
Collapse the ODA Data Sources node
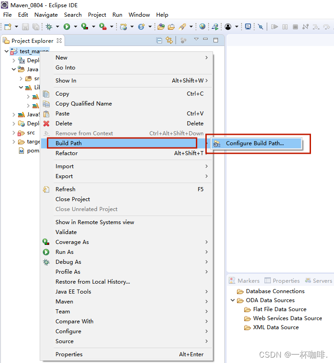(x=233, y=300)
